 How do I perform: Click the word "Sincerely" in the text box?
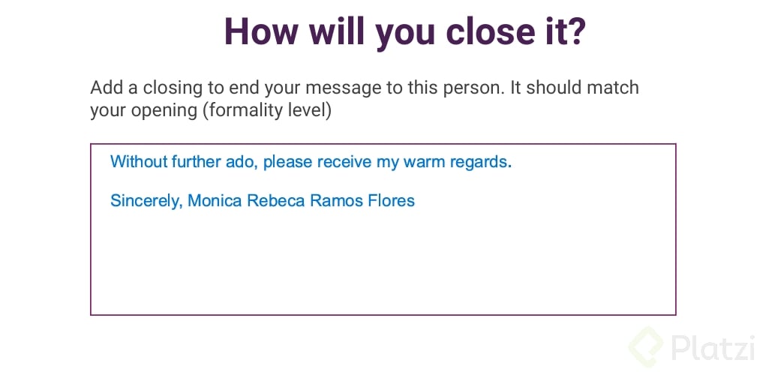pyautogui.click(x=145, y=200)
